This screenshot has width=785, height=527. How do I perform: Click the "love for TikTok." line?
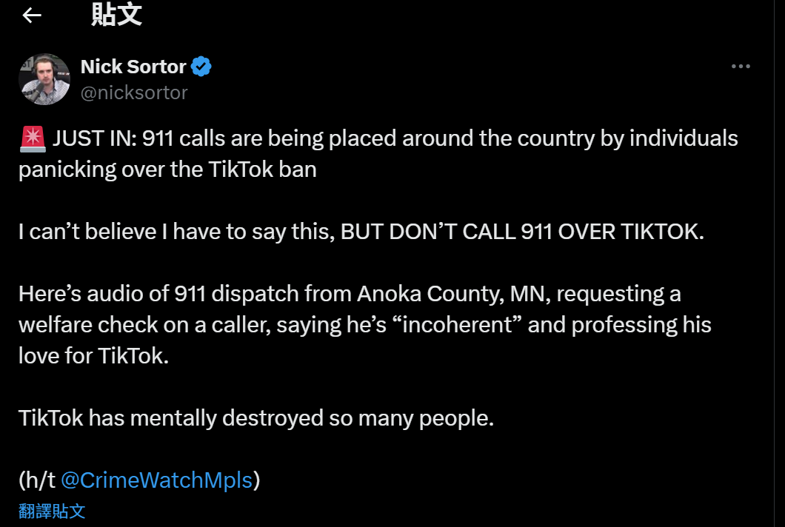click(x=94, y=356)
